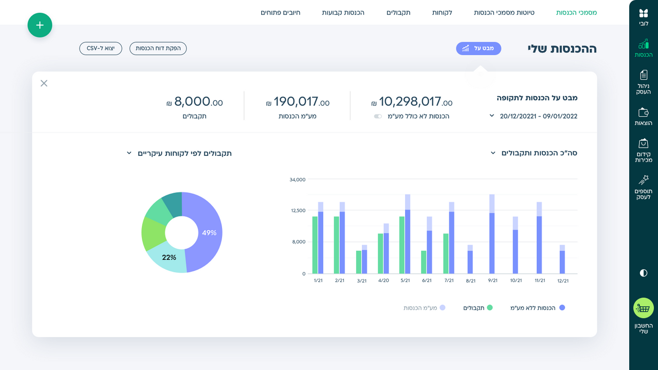Click the 12,500 y-axis label
This screenshot has height=370, width=658.
(298, 211)
